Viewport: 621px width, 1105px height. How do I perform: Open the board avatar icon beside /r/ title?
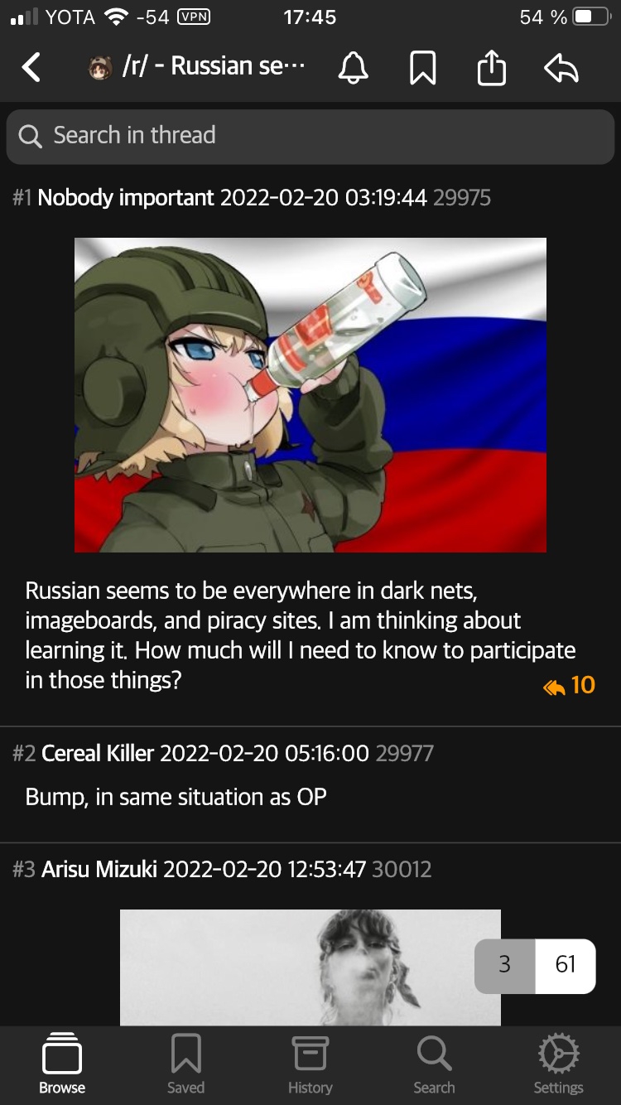point(100,67)
